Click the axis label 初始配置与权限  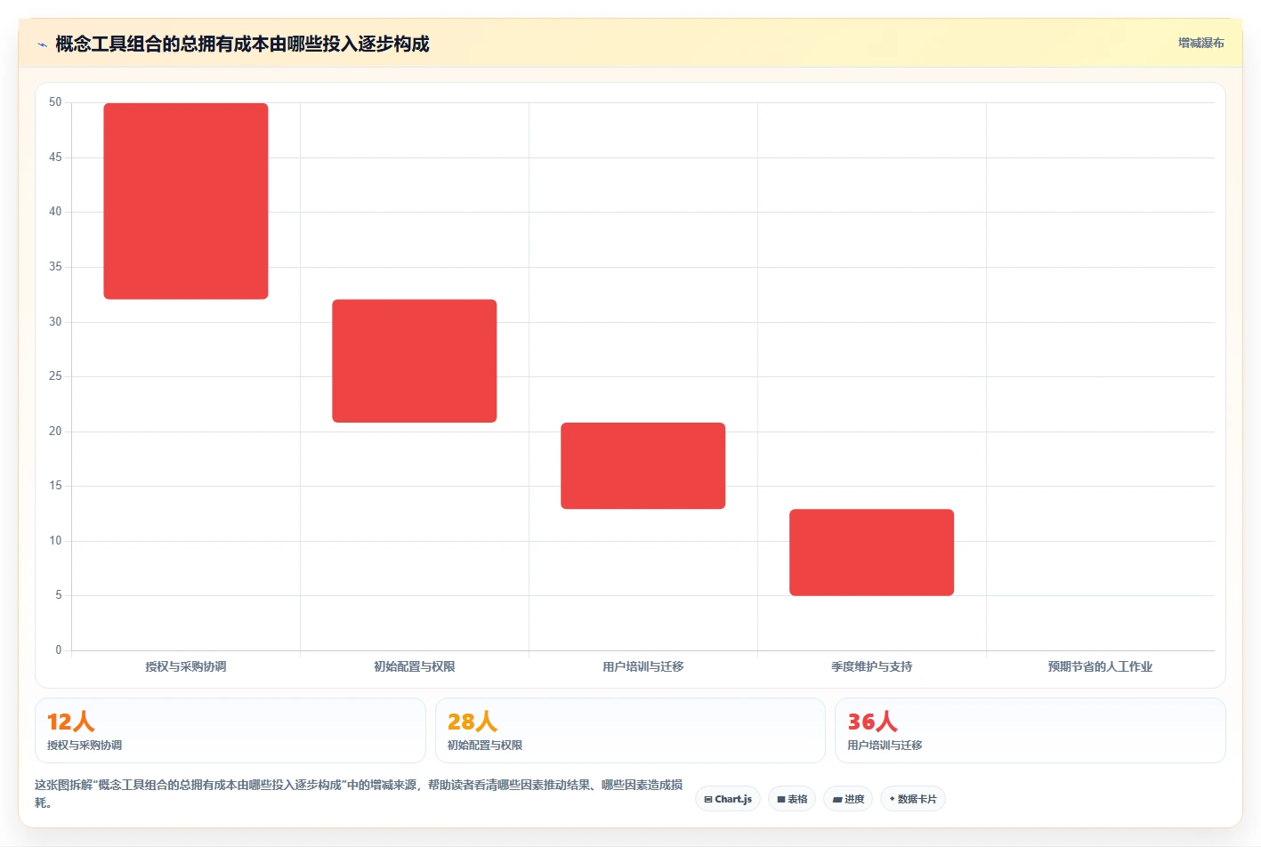[415, 666]
